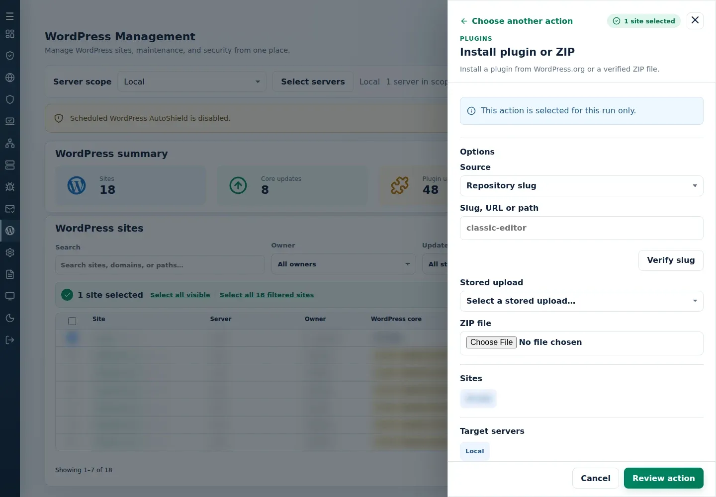The width and height of the screenshot is (716, 497).
Task: Click the shield-check icon in sidebar
Action: click(x=10, y=56)
